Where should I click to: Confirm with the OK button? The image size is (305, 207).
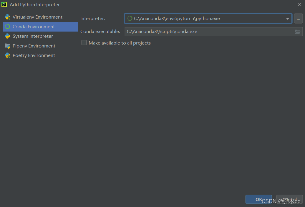pos(258,199)
